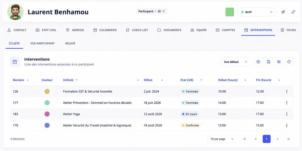Click the add intervention plus icon

tap(258, 62)
